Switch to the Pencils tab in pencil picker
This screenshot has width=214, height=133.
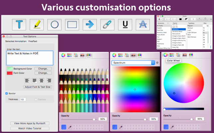pyautogui.click(x=89, y=55)
